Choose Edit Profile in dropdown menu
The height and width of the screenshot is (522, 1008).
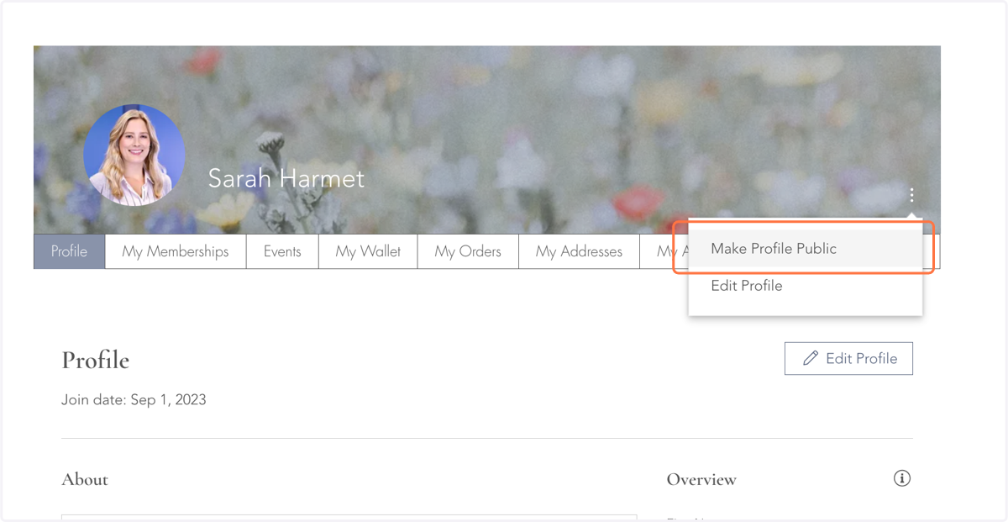point(805,286)
